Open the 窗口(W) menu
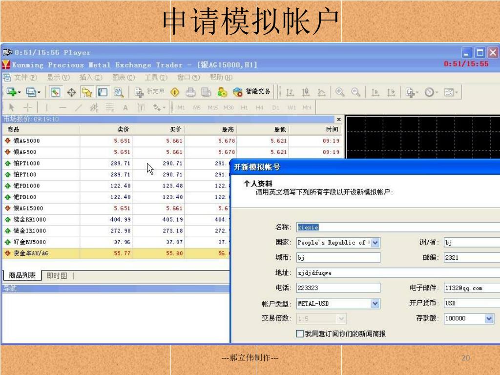The width and height of the screenshot is (500, 375). (188, 78)
